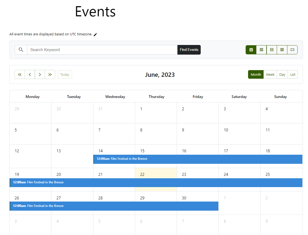Select the active Month view tab
Viewport: 308px width, 235px height.
256,74
